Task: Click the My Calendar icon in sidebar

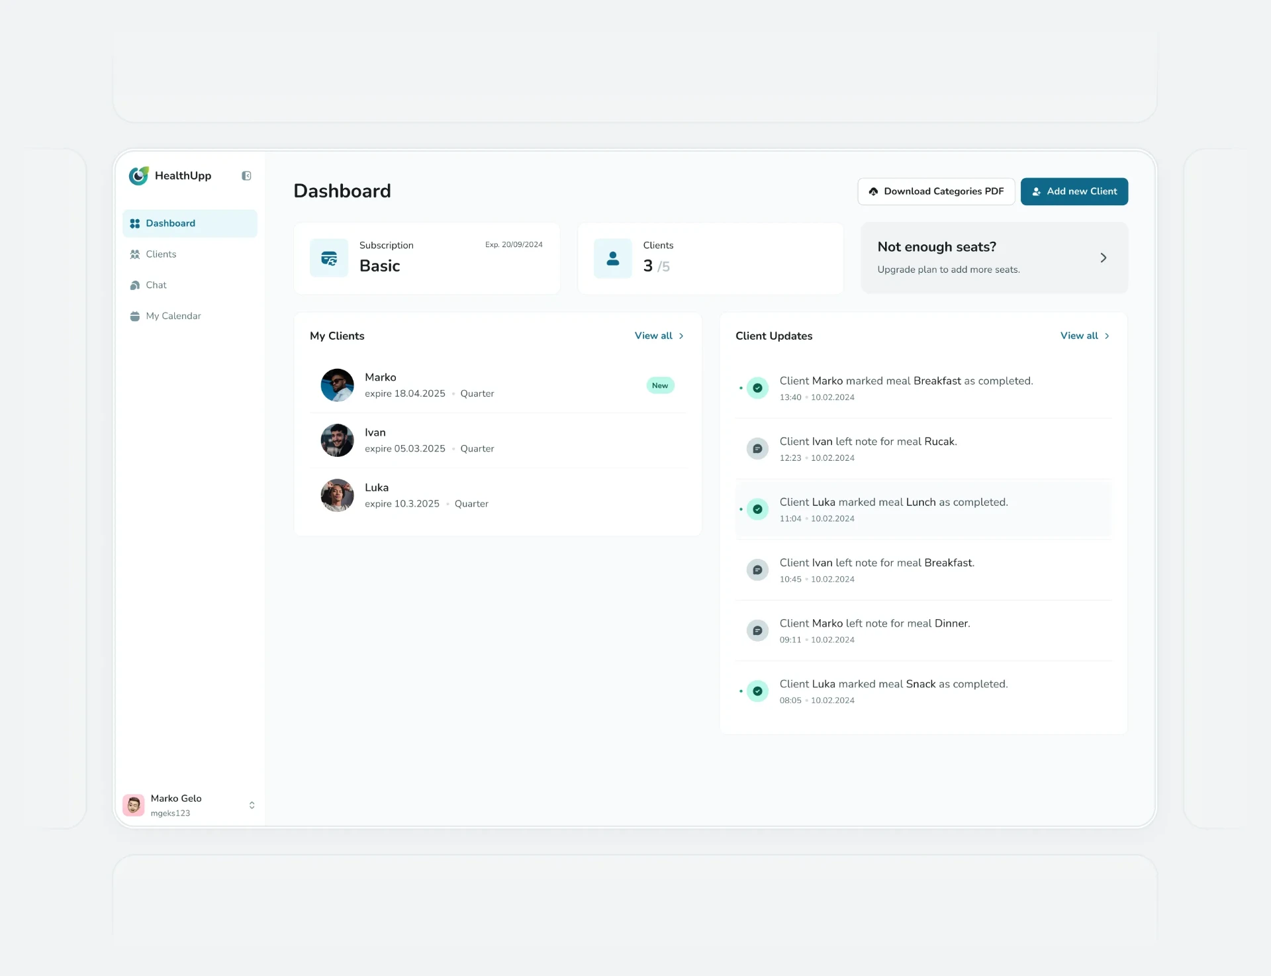Action: pyautogui.click(x=135, y=316)
